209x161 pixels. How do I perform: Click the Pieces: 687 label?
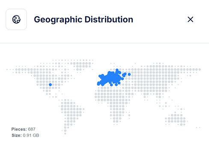24,129
